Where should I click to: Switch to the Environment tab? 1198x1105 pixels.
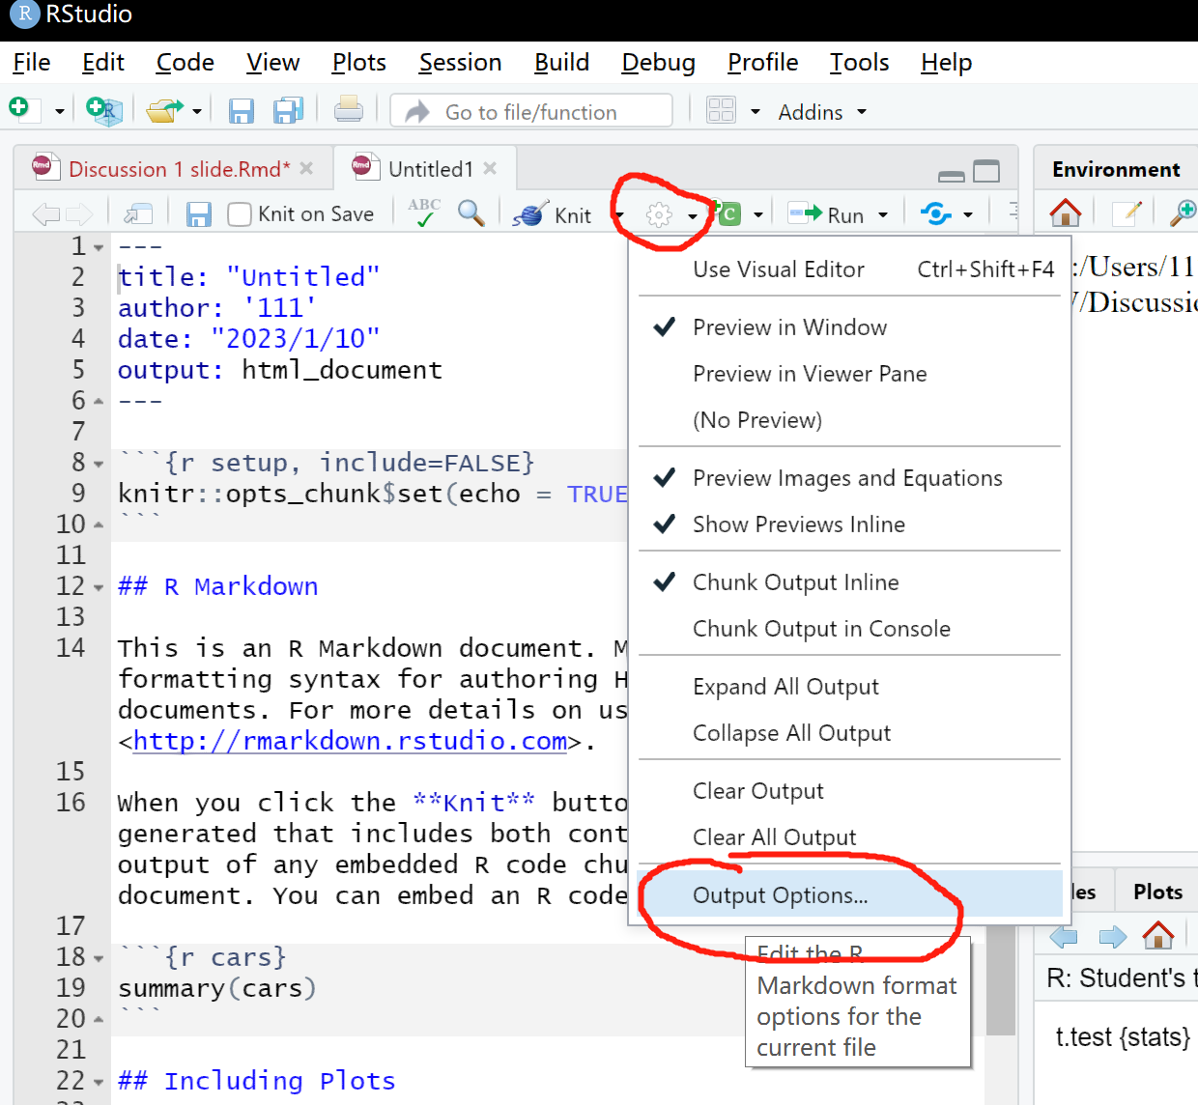click(1116, 169)
